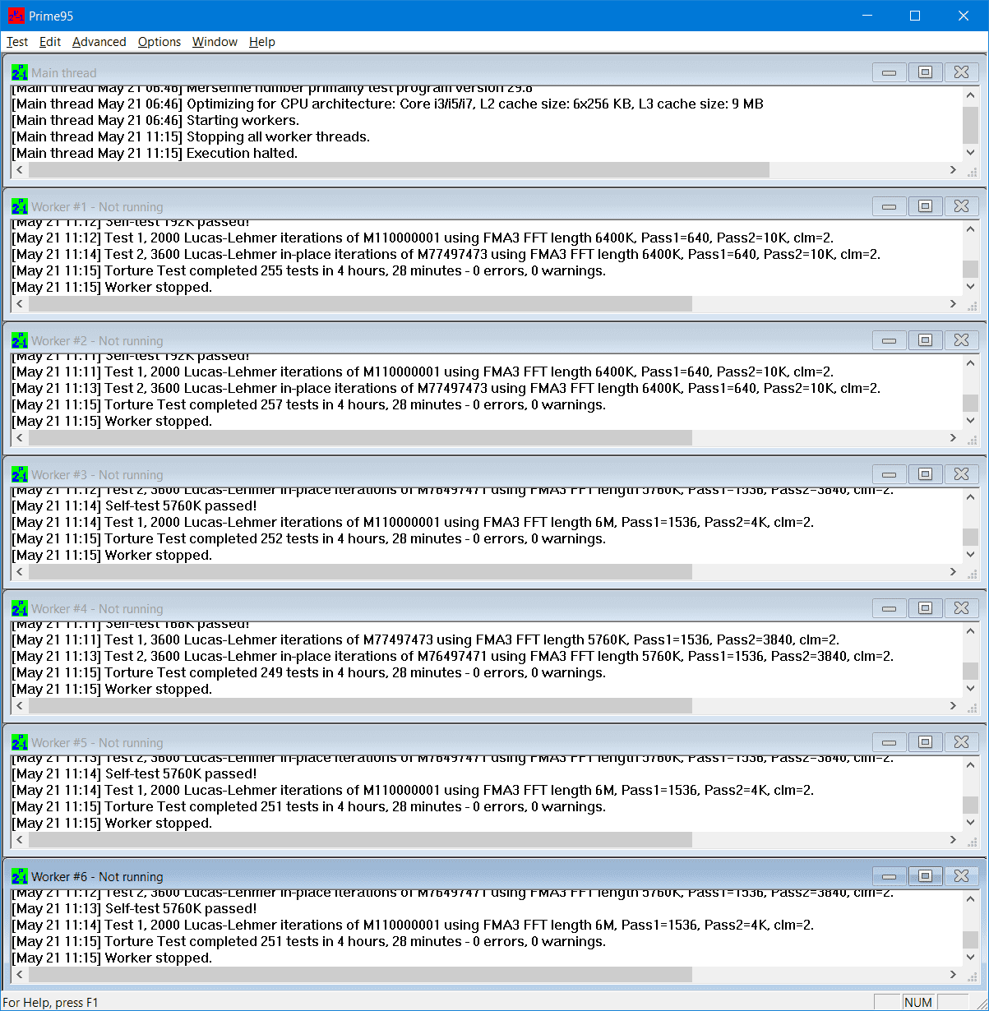Viewport: 989px width, 1011px height.
Task: Open the Options menu
Action: [159, 42]
